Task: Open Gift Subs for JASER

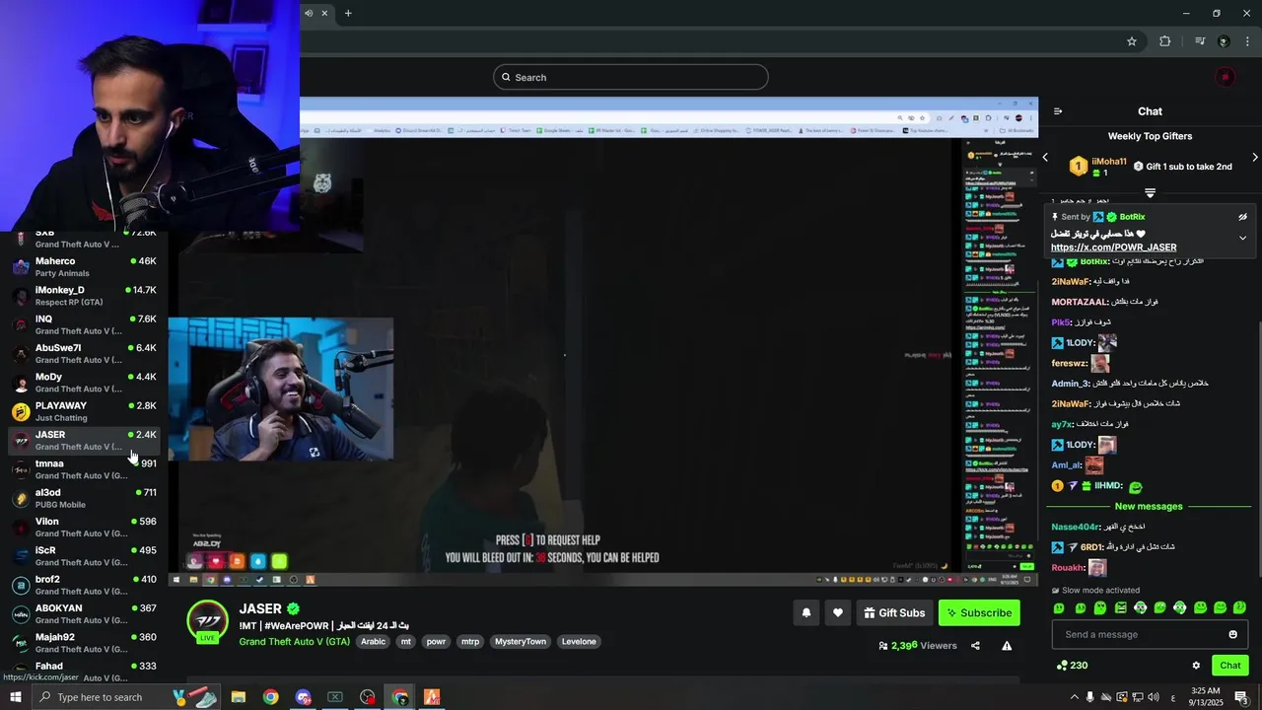Action: tap(894, 612)
